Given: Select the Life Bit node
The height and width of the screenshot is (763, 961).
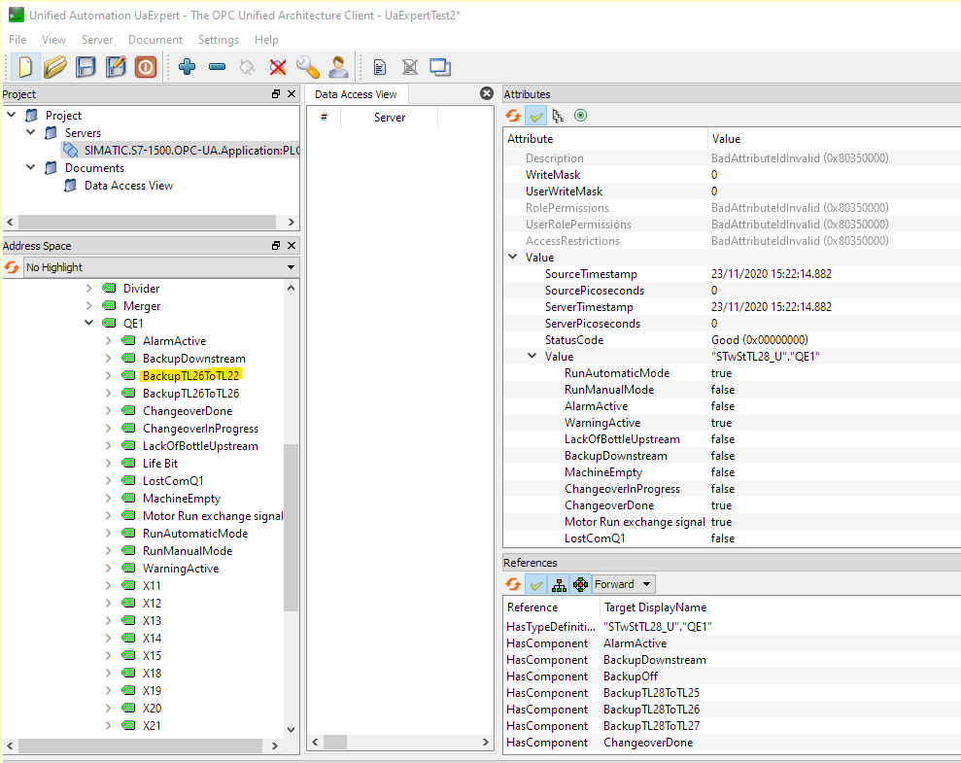Looking at the screenshot, I should pyautogui.click(x=160, y=464).
